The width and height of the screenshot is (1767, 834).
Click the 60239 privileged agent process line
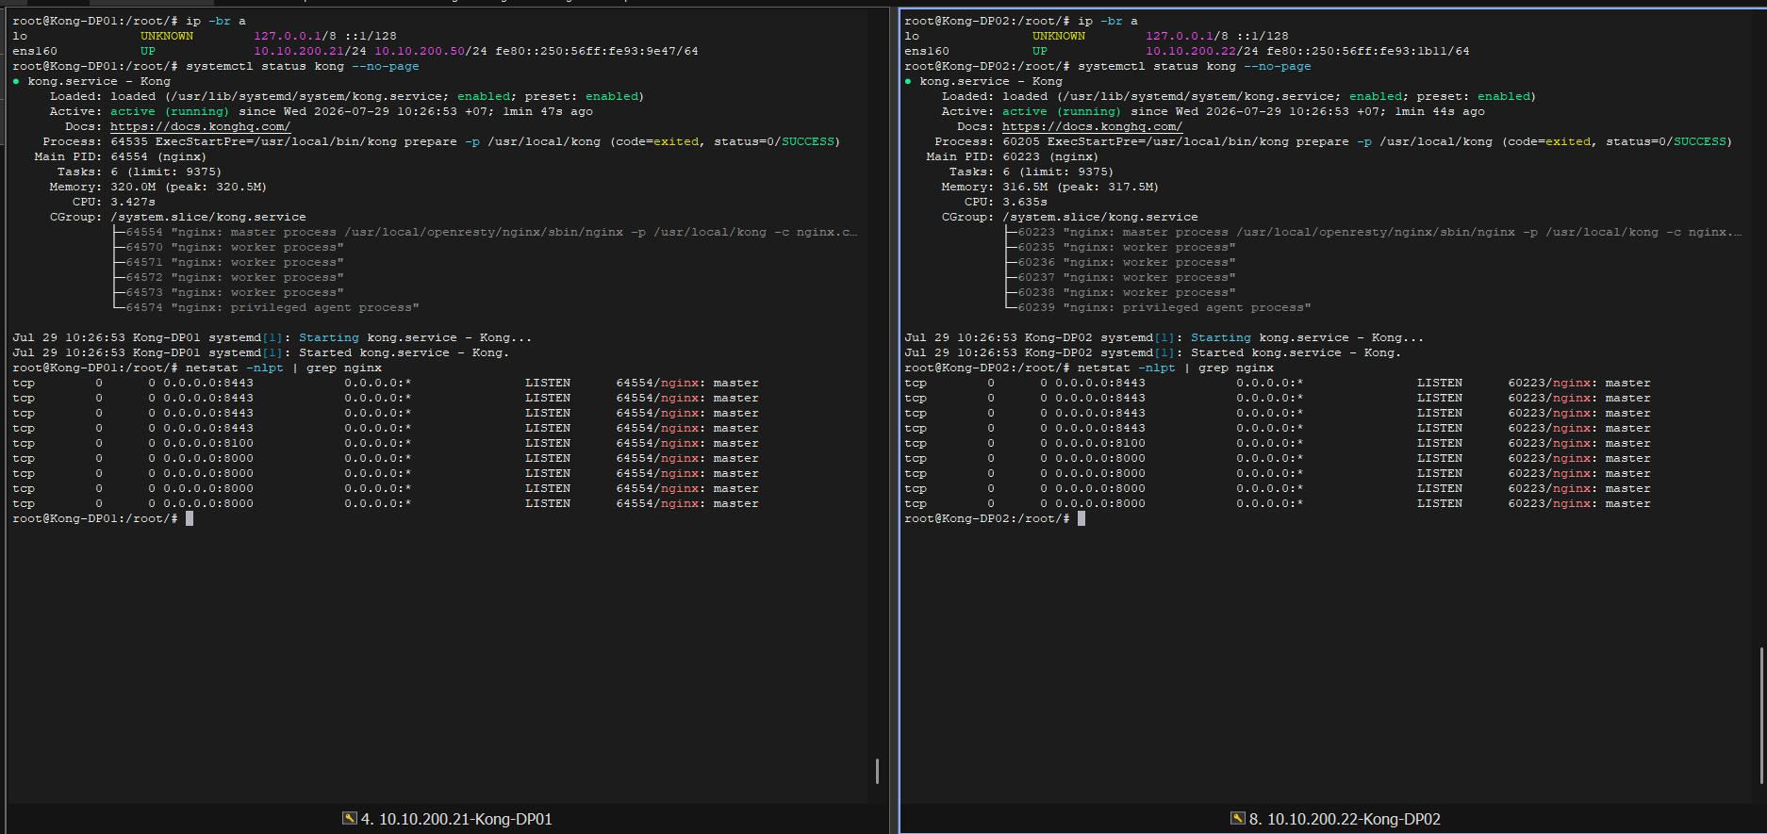1164,307
